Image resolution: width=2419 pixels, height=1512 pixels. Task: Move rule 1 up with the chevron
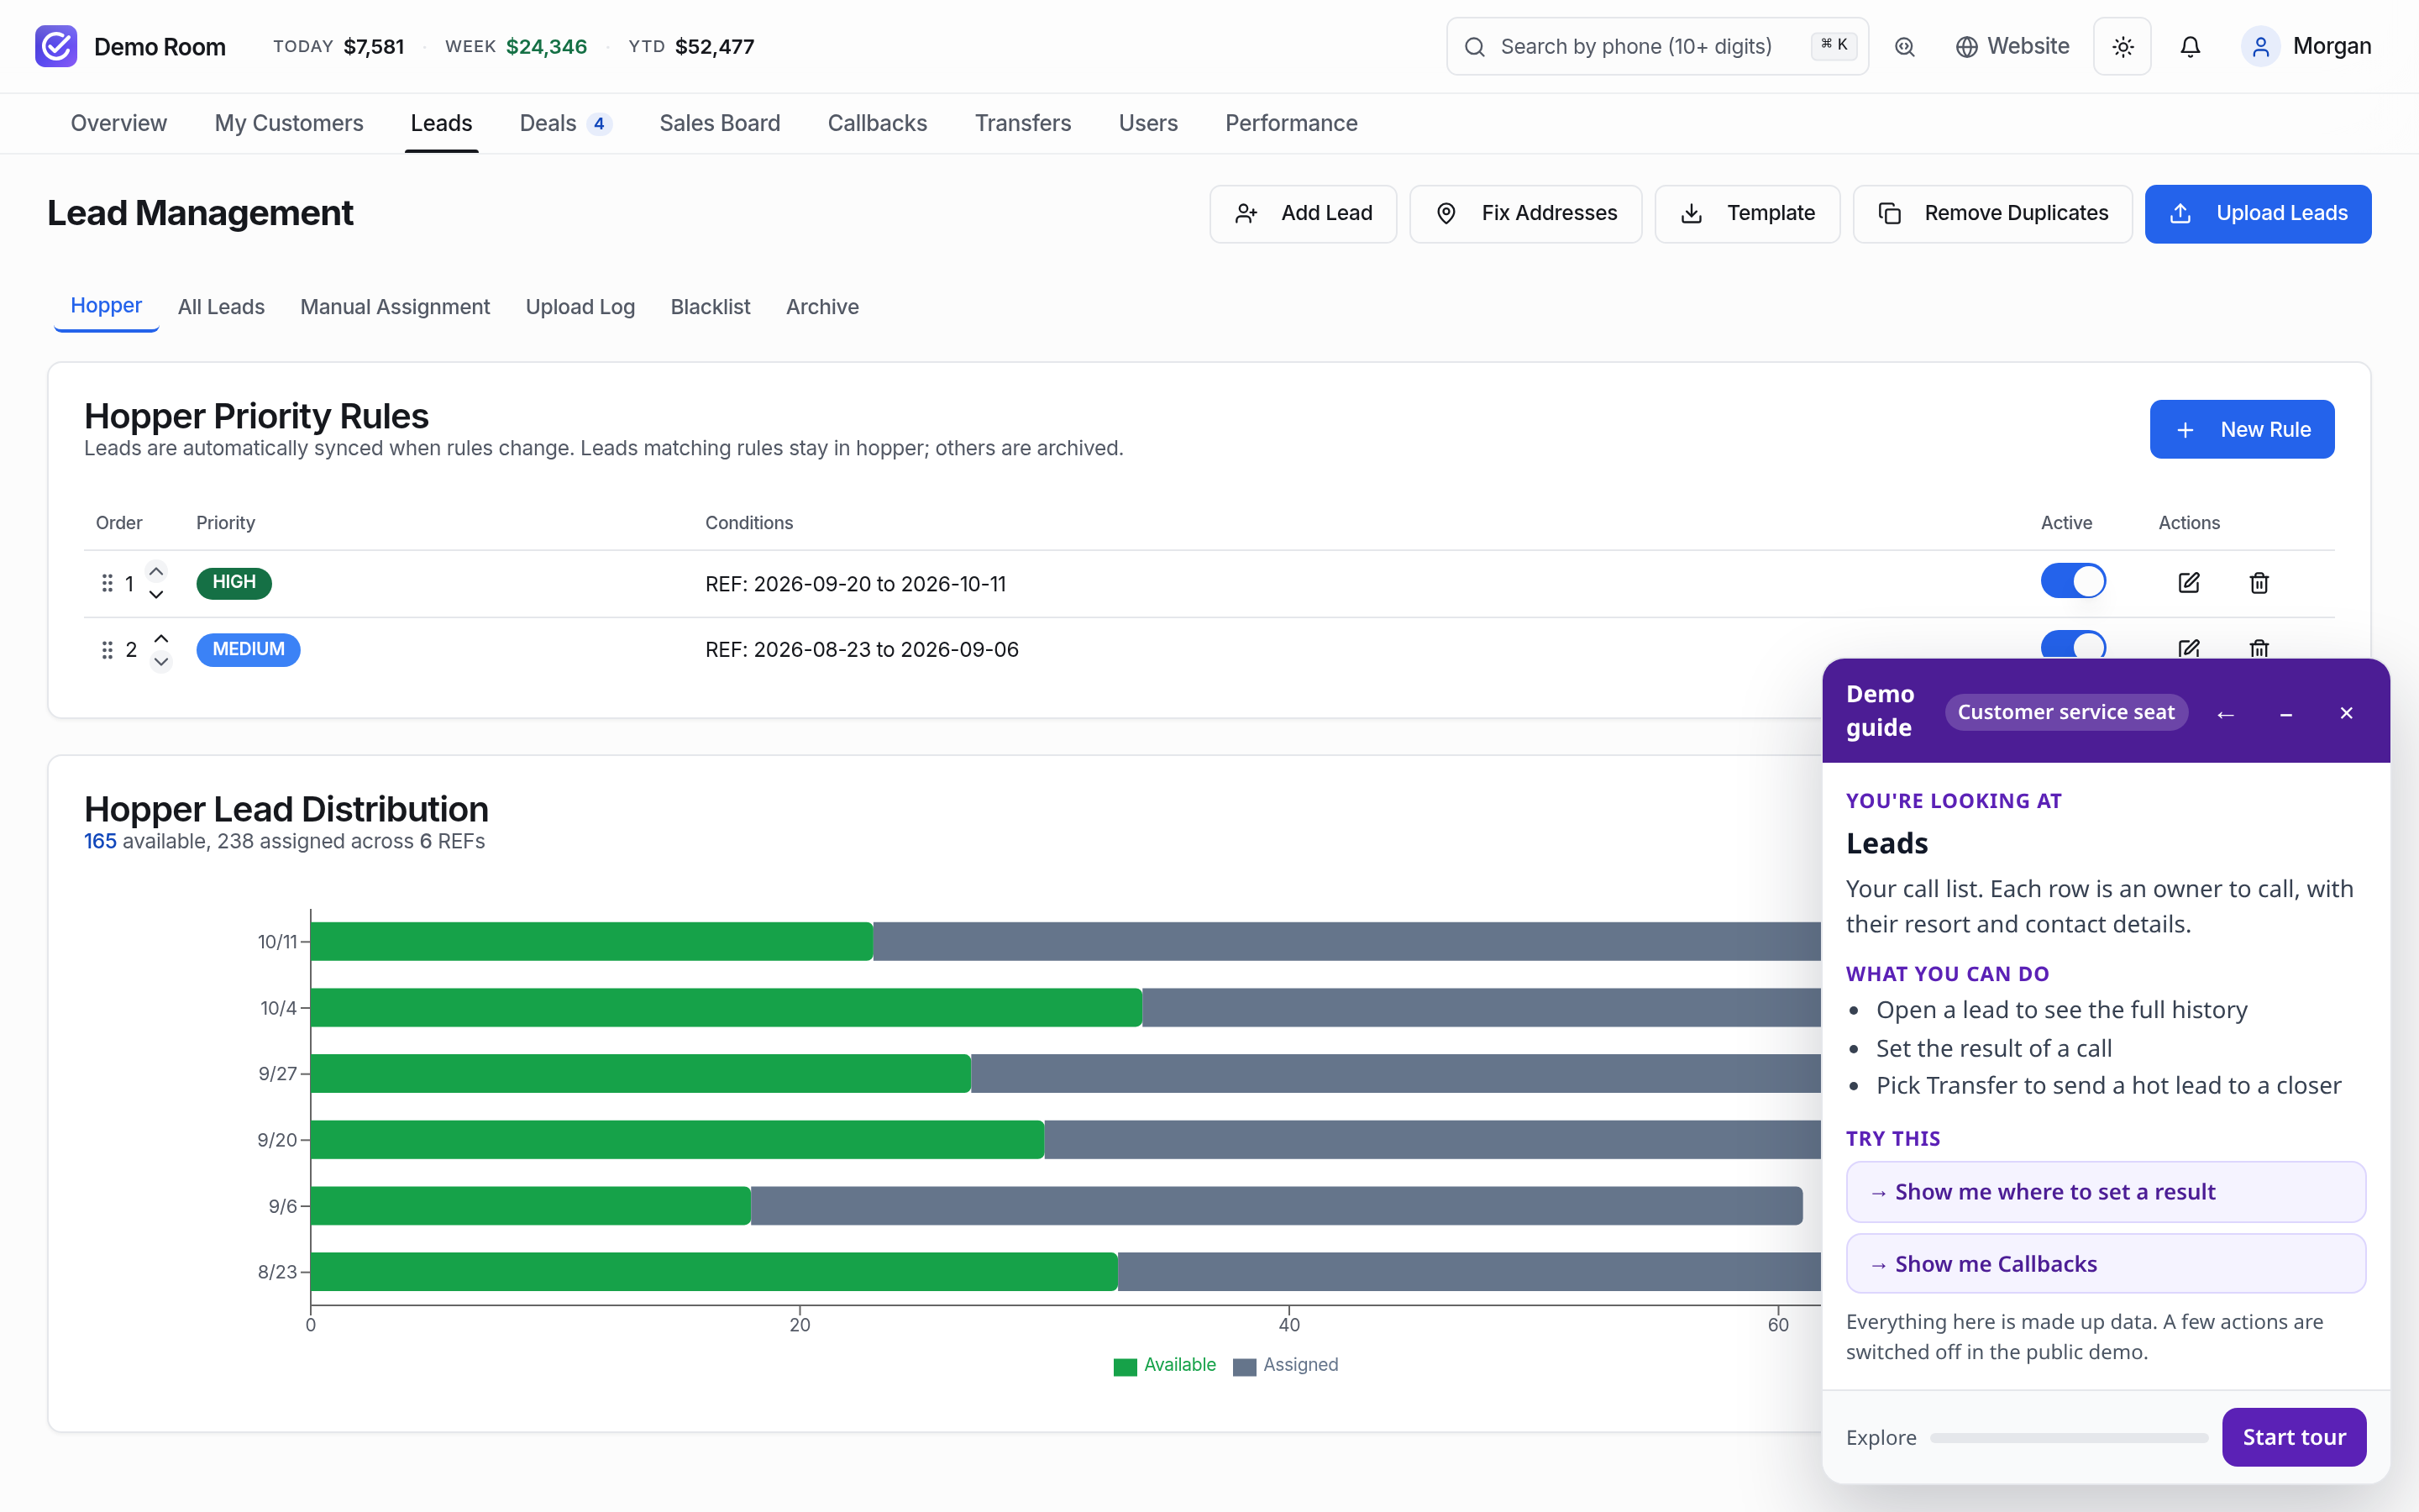tap(156, 571)
